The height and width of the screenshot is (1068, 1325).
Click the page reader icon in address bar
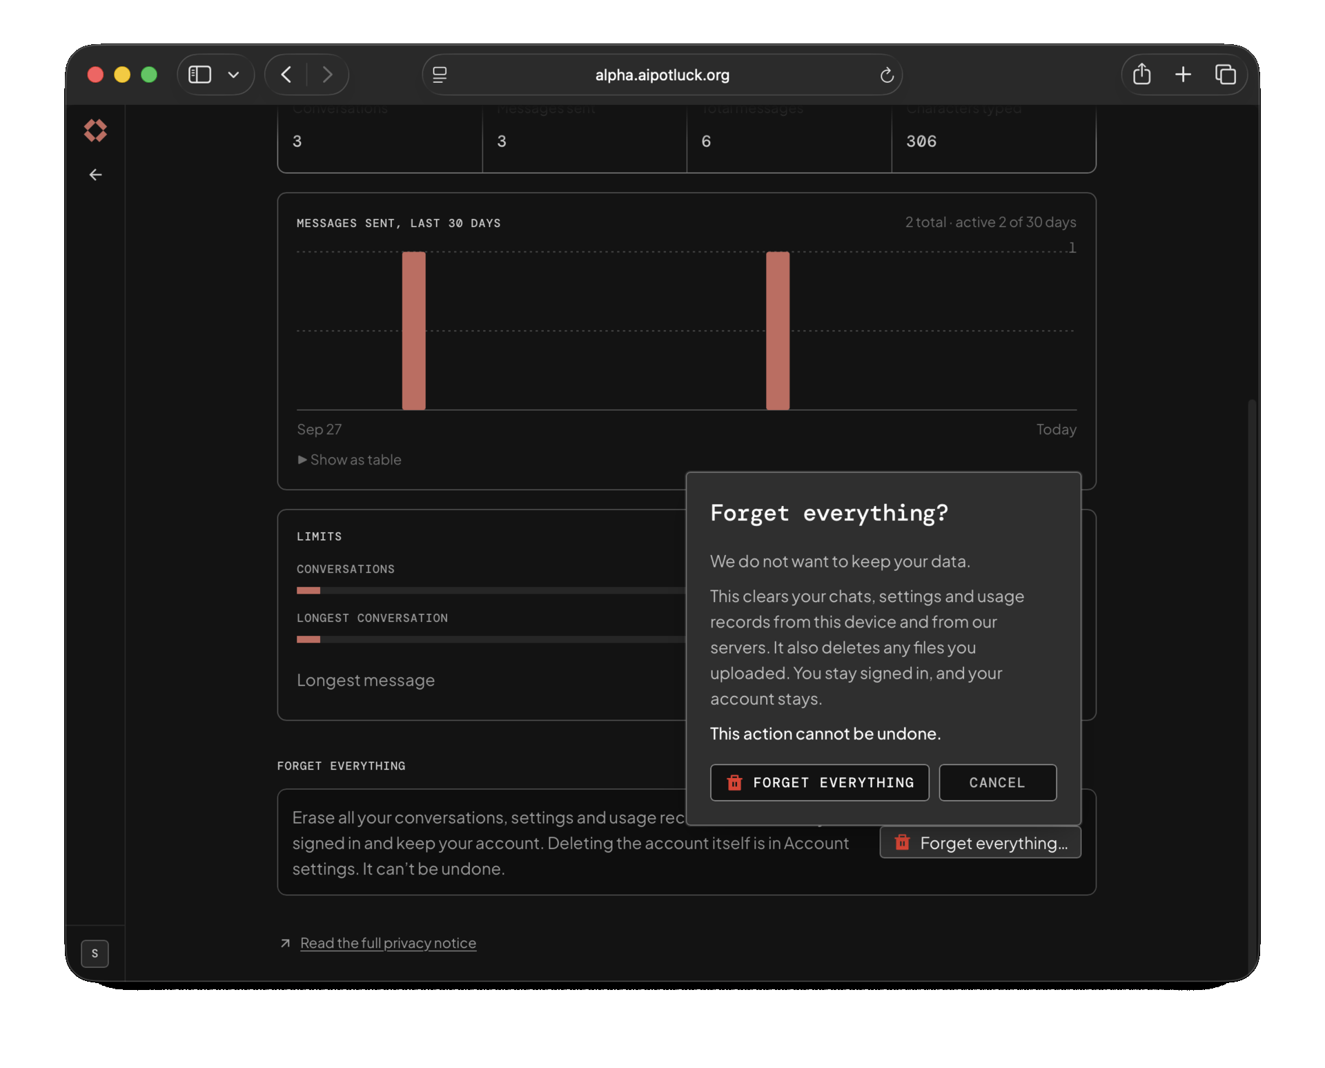(x=440, y=75)
